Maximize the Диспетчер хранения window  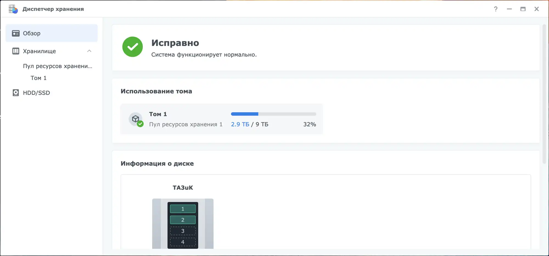523,9
